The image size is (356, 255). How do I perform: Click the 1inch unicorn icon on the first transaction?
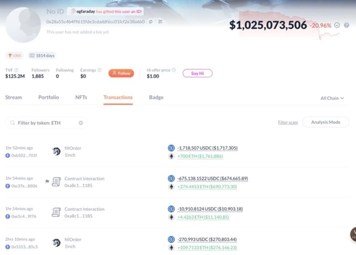[57, 151]
